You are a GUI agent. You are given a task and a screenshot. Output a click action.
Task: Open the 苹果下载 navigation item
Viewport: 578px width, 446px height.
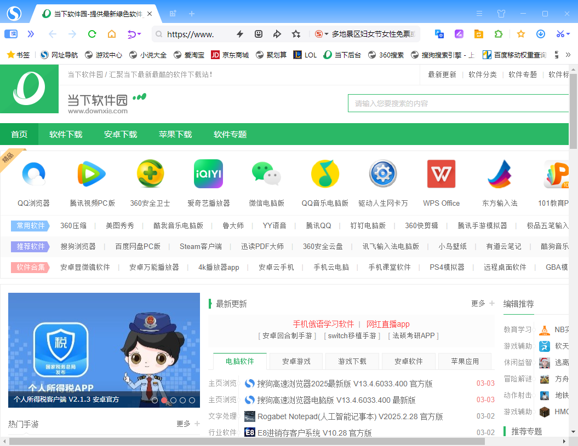click(x=175, y=134)
